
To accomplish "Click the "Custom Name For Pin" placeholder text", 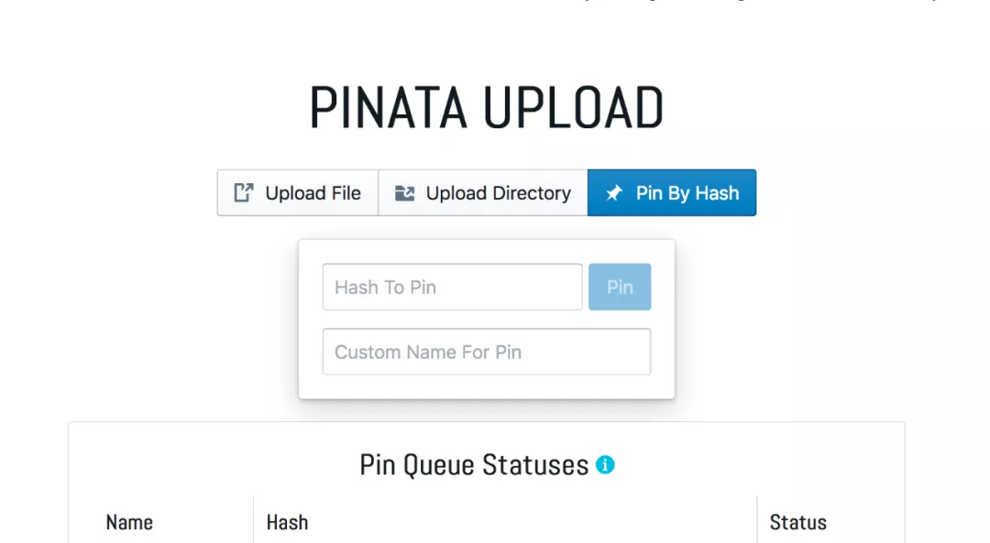I will coord(428,353).
